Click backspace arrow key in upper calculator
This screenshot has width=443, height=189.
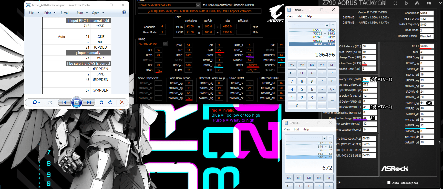pyautogui.click(x=292, y=73)
